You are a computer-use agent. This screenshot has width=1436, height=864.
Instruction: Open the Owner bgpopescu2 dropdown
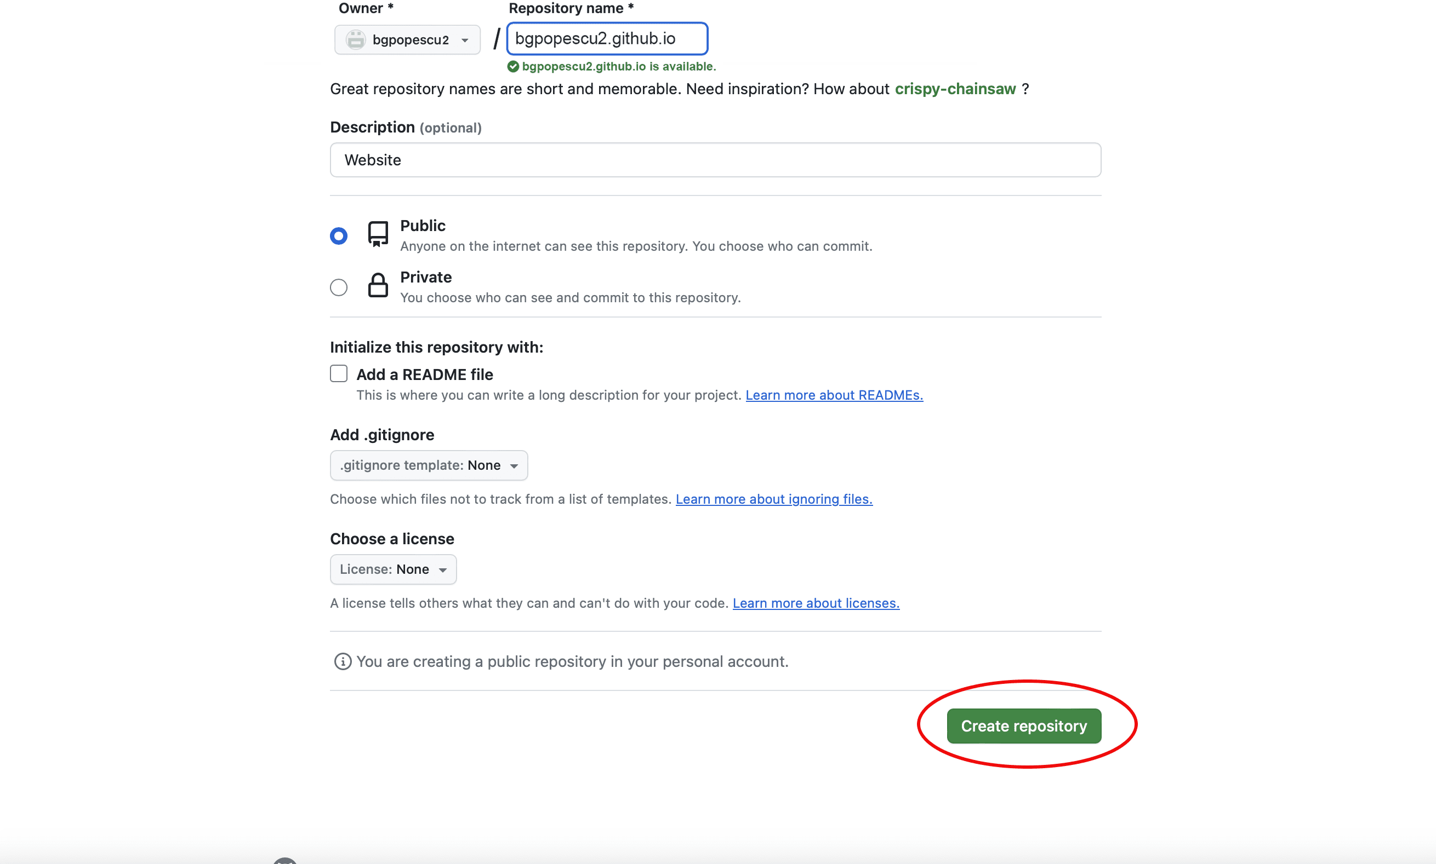(x=407, y=39)
